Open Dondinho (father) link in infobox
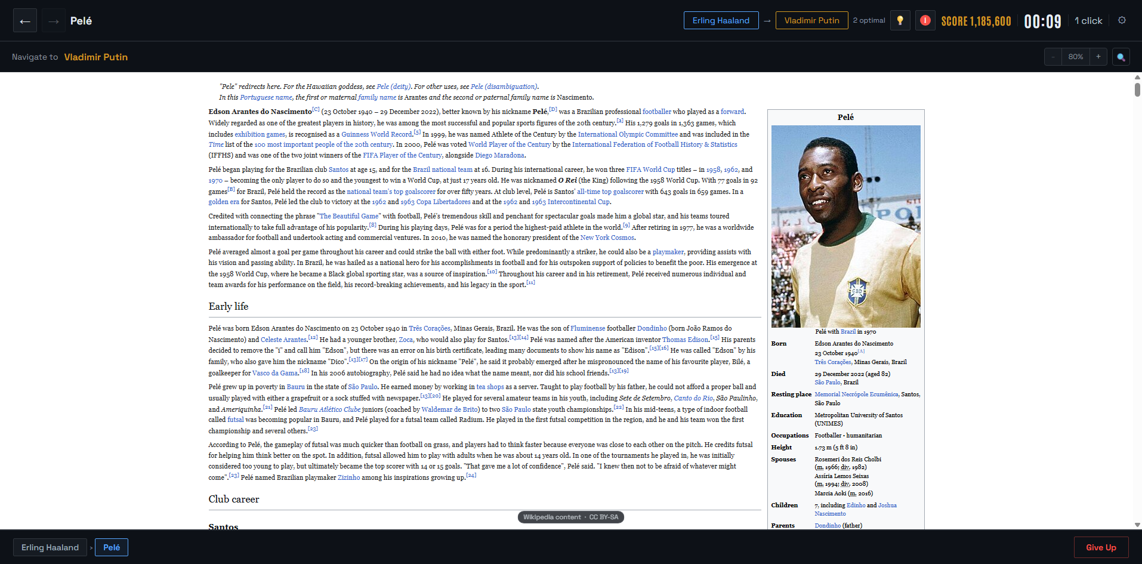 828,526
